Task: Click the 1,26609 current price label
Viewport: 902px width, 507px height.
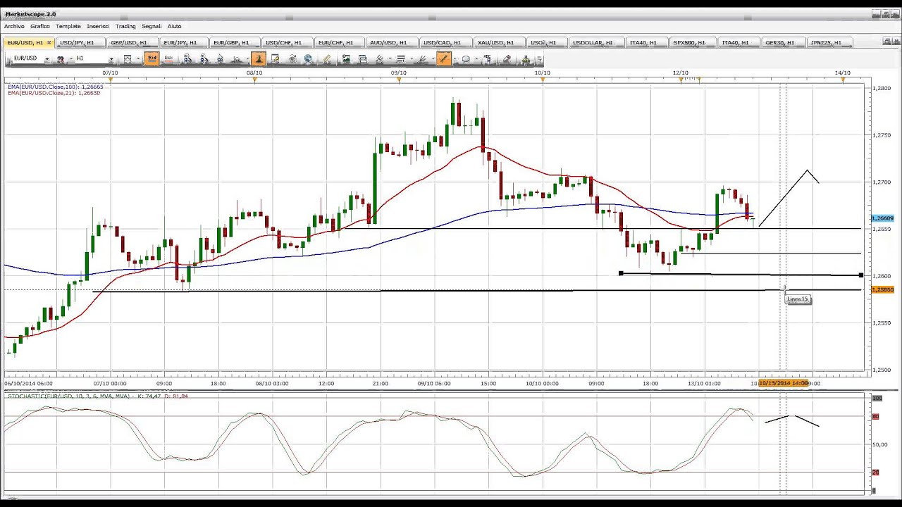Action: coord(882,218)
